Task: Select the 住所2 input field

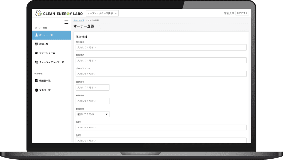Action: (x=161, y=140)
